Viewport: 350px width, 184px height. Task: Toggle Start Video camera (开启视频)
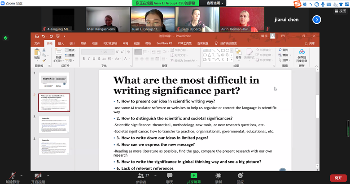pos(38,176)
